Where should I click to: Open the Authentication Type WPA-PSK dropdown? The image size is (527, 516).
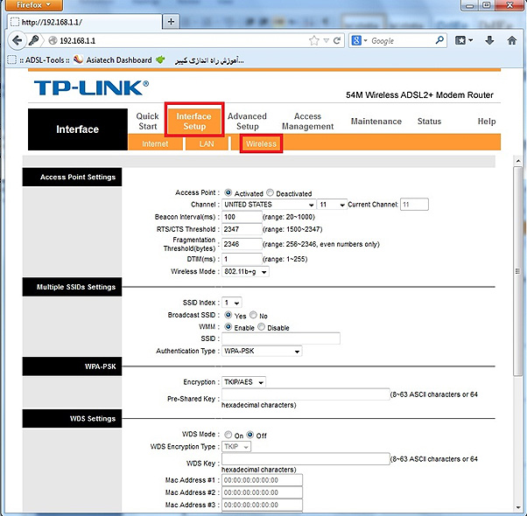click(262, 352)
